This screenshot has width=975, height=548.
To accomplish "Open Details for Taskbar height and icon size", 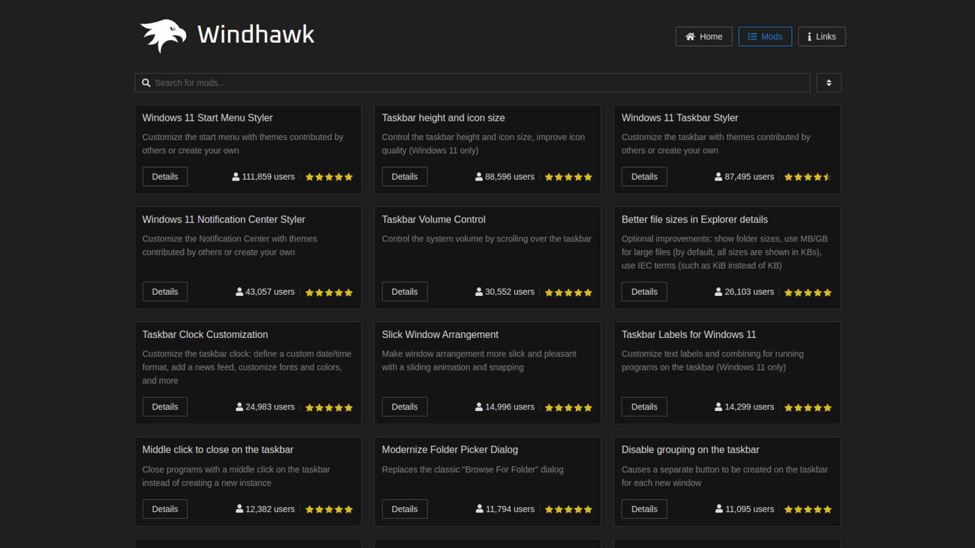I will click(x=404, y=177).
